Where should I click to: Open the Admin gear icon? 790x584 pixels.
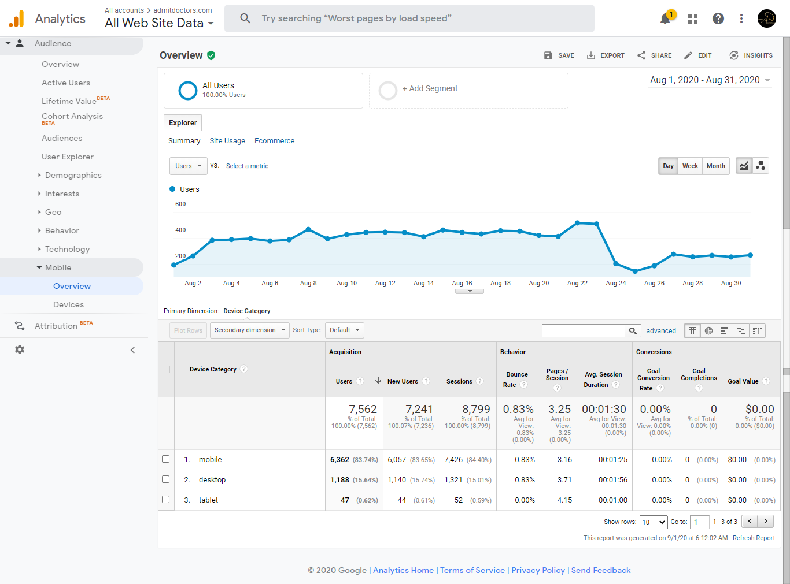[20, 349]
